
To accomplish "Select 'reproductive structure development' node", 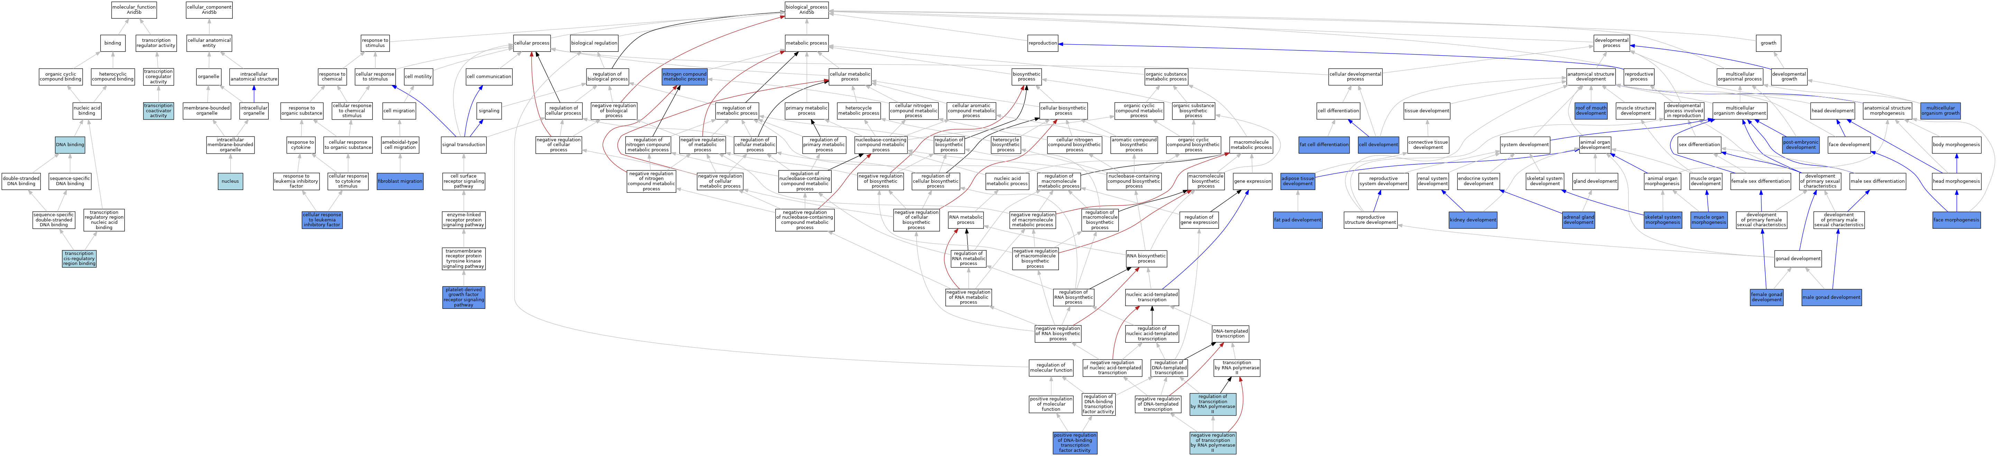I will pos(1371,220).
